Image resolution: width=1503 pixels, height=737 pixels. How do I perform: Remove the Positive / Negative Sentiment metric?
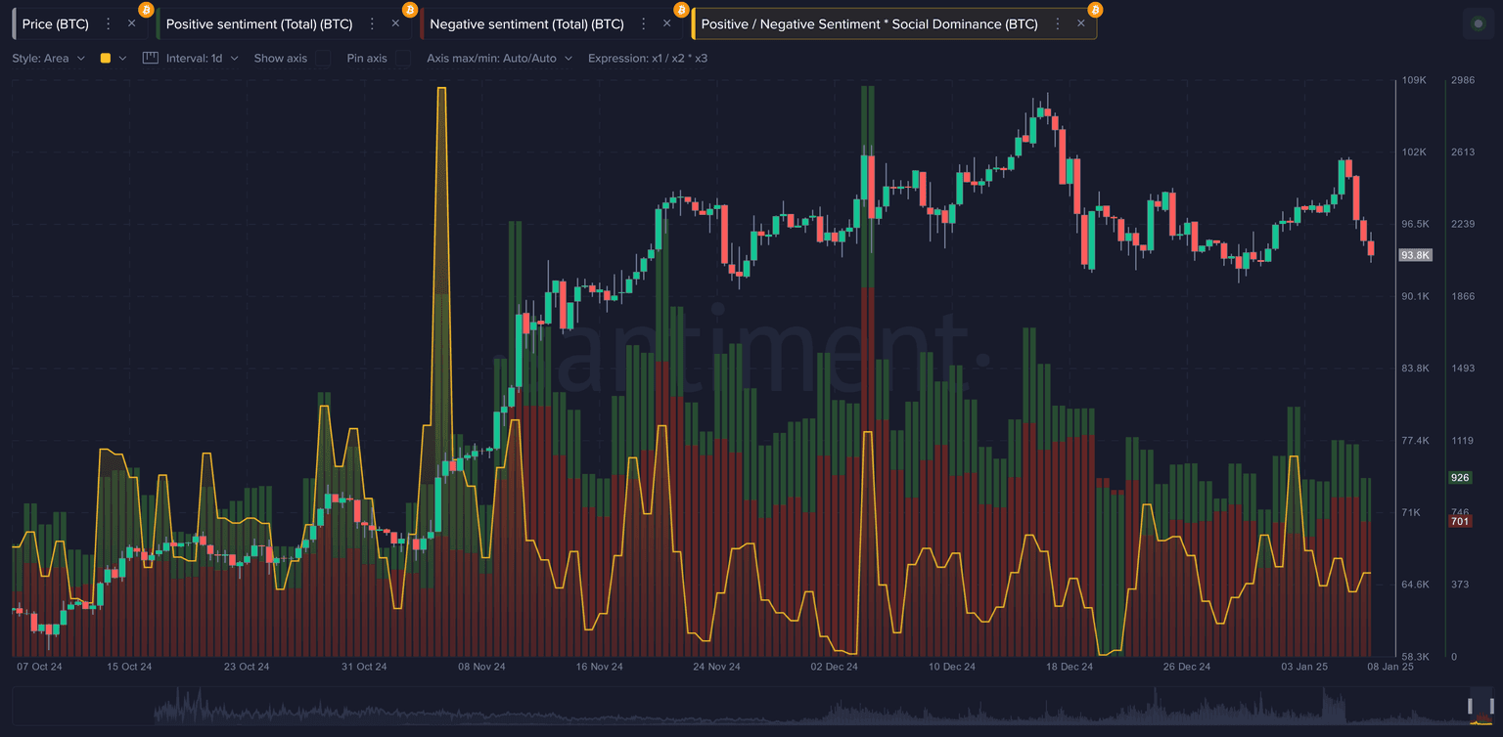[x=1081, y=23]
